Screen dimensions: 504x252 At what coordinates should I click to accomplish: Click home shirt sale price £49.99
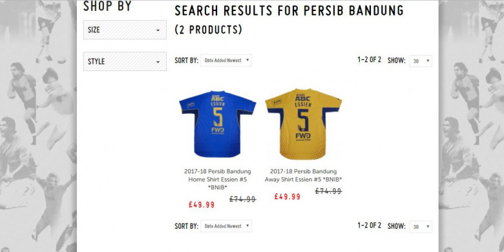[202, 205]
